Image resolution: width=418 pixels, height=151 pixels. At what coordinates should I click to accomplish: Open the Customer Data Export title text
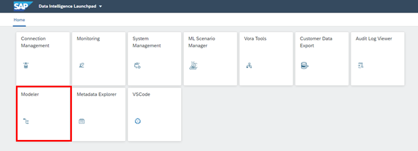click(x=316, y=42)
